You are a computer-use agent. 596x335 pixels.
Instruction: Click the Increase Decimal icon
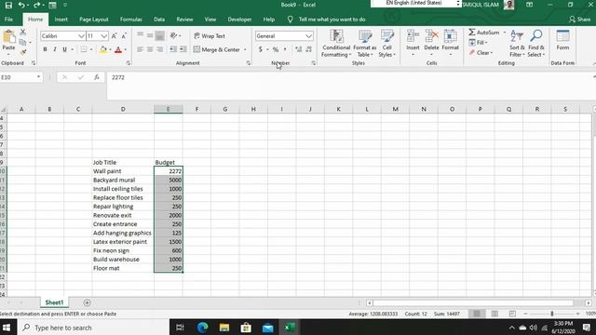[x=298, y=49]
